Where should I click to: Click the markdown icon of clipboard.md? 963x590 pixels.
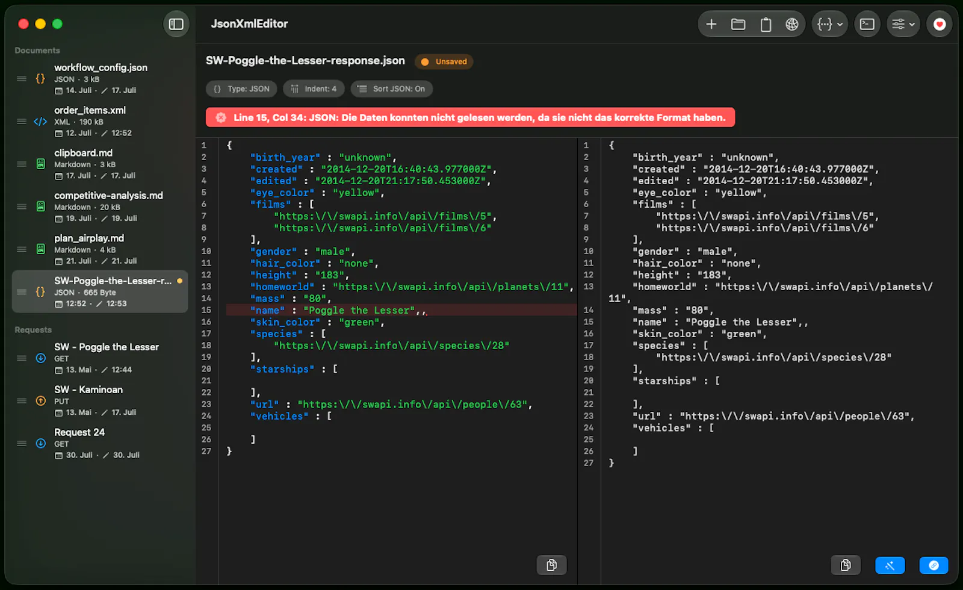click(40, 164)
